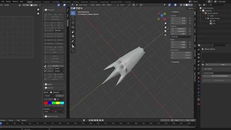Pick the yellow color swatch
Screen dimensions: 231x130
[58, 103]
